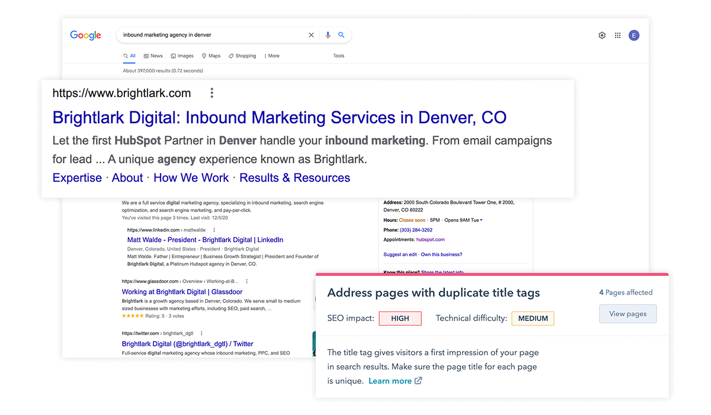The height and width of the screenshot is (415, 711).
Task: Click the Google logo
Action: [x=86, y=36]
